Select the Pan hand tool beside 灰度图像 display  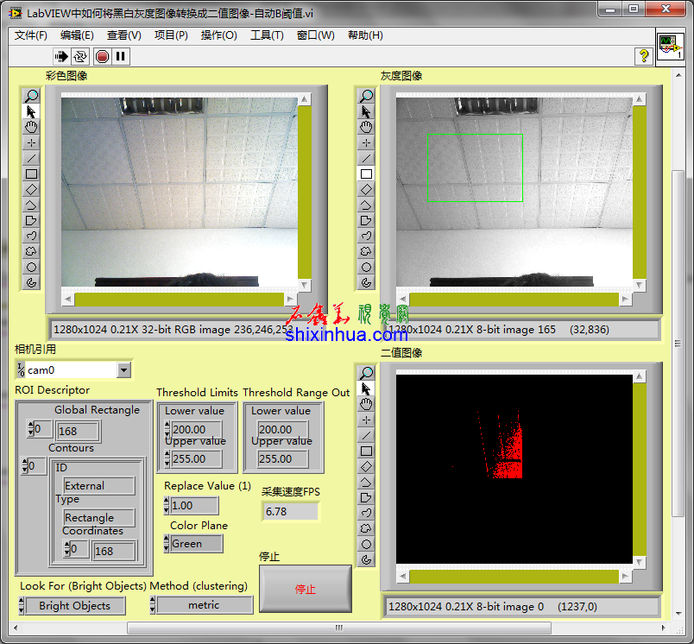(366, 127)
